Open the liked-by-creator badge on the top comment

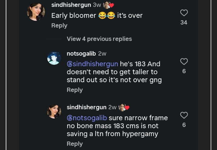tap(108, 5)
